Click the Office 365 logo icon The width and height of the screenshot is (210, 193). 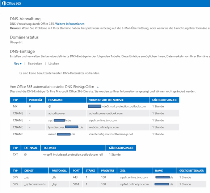click(x=4, y=3)
